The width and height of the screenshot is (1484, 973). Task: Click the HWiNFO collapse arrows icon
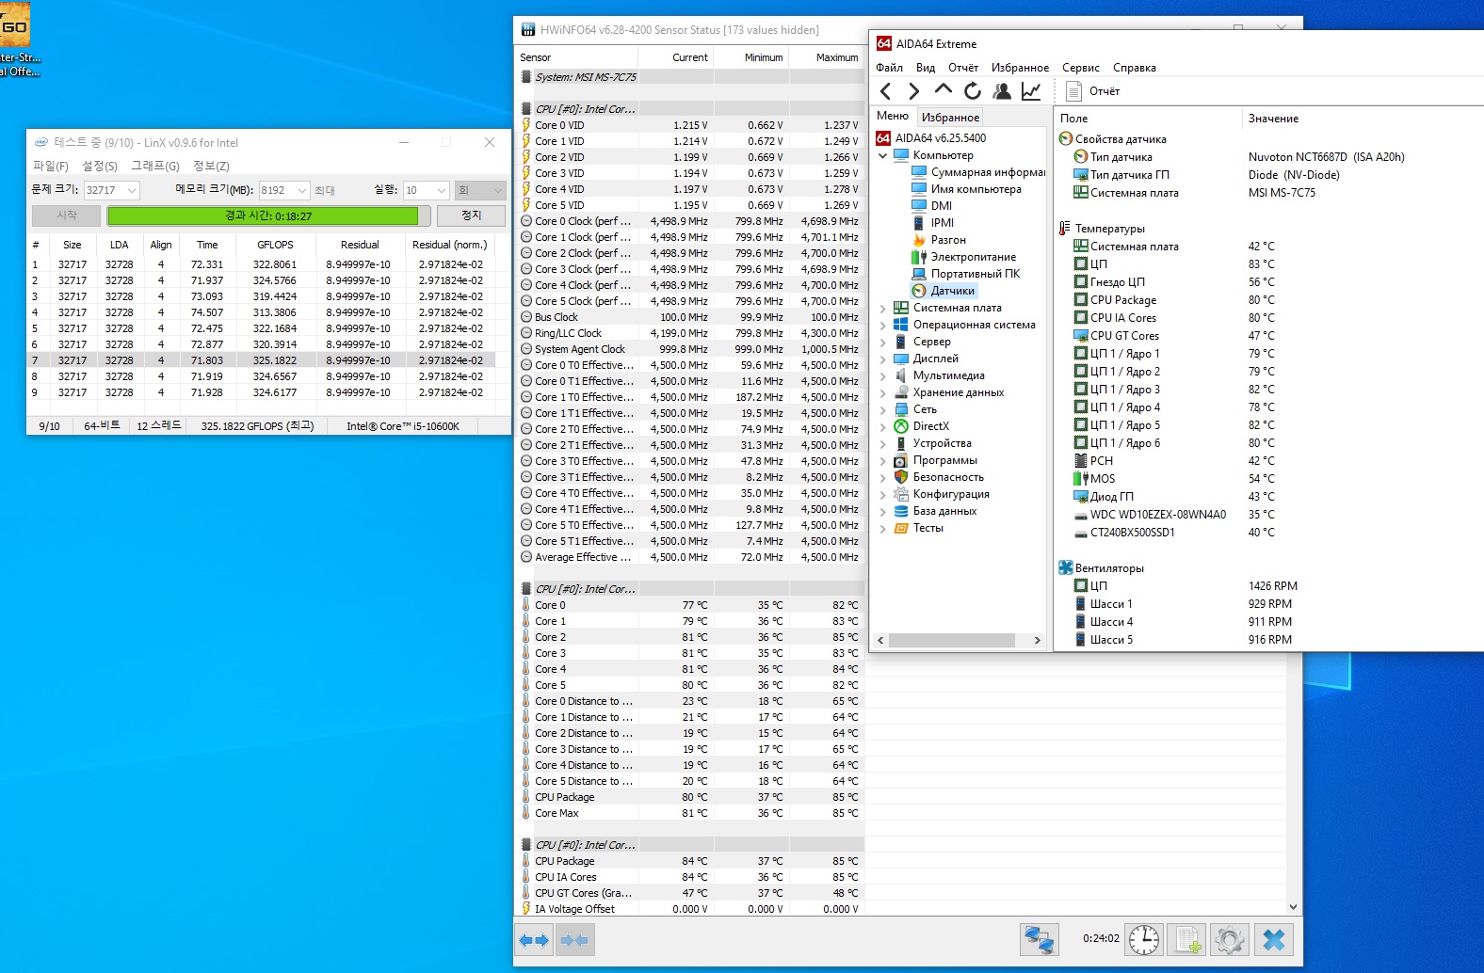point(574,940)
